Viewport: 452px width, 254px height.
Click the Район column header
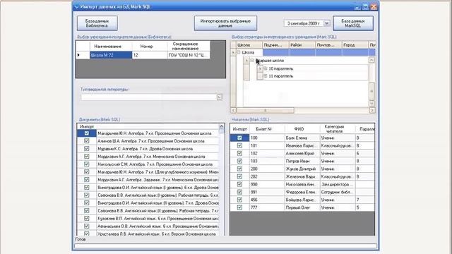click(302, 45)
